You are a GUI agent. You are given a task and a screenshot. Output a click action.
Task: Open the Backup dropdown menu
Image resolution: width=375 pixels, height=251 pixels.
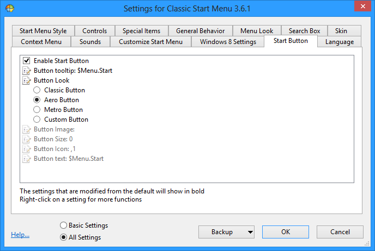coord(226,232)
